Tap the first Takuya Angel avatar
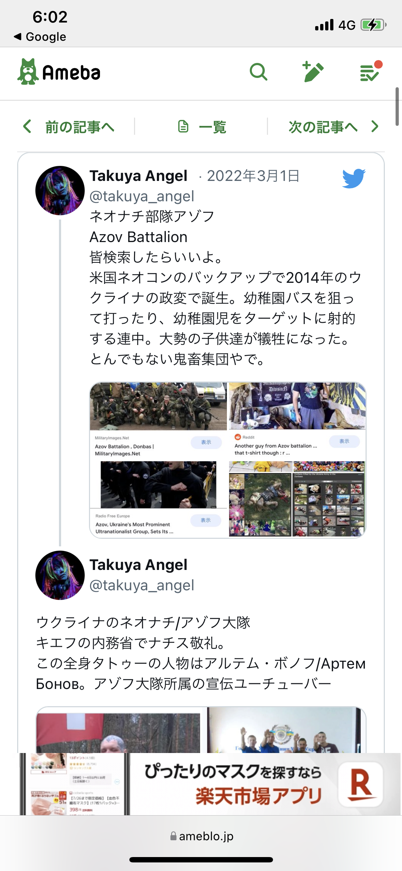Screen dimensions: 402x871 tap(60, 191)
